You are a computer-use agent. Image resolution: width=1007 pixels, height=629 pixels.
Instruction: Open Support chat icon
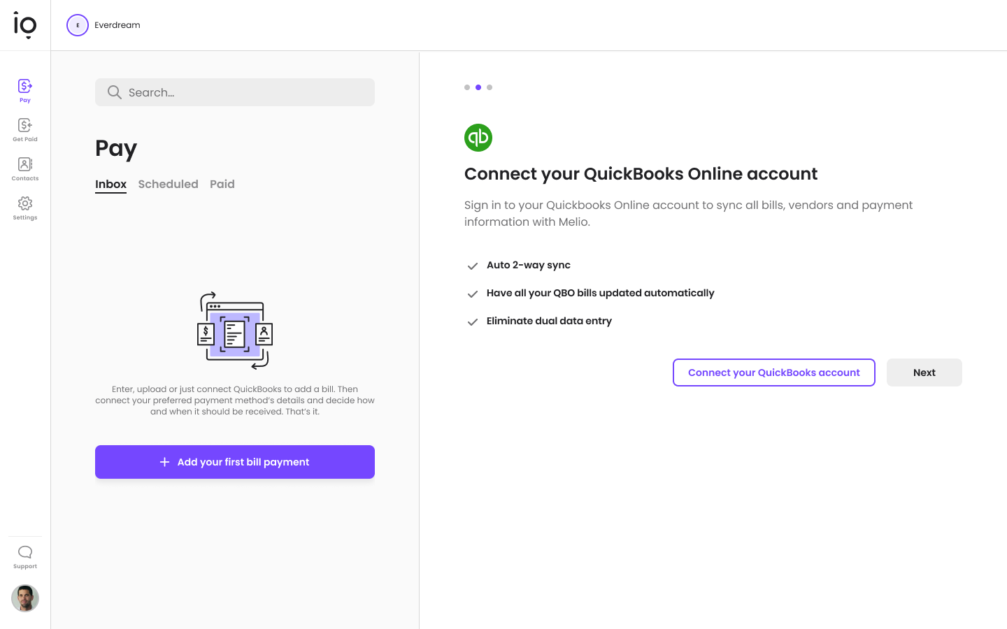pos(25,556)
